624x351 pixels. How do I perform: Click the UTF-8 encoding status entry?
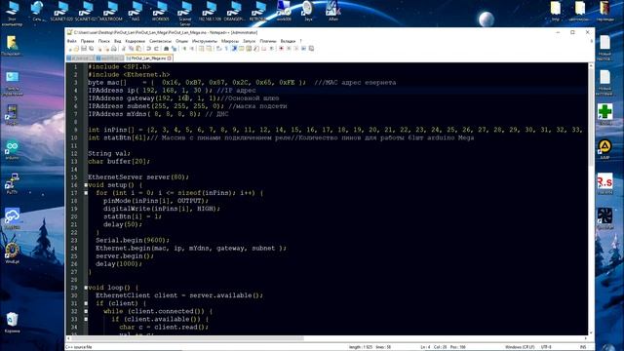[x=546, y=347]
